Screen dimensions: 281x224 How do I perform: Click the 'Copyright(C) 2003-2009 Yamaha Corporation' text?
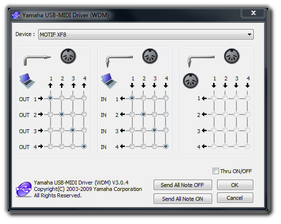[x=88, y=189]
